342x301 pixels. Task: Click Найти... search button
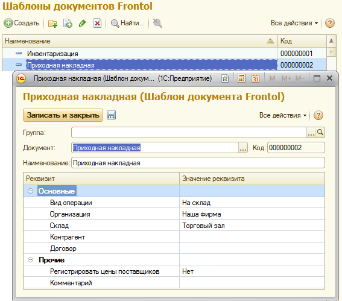pyautogui.click(x=128, y=23)
